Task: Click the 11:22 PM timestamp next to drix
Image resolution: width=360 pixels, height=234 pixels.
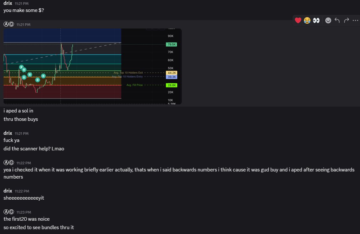Action: [22, 191]
